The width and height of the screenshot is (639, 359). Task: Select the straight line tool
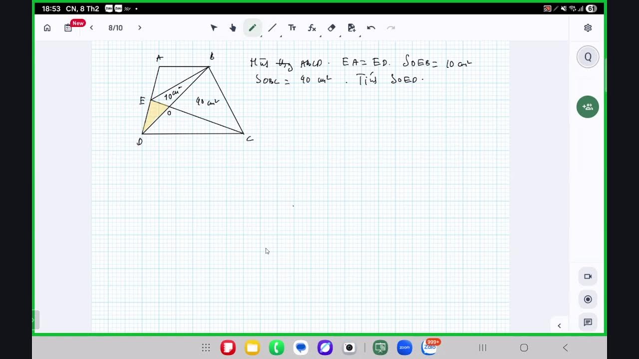click(272, 28)
